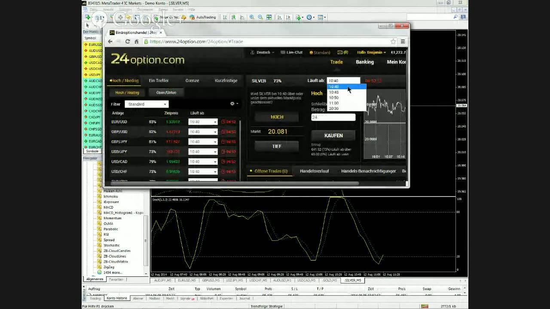This screenshot has width=550, height=309.
Task: Open USD/CAD expiry time dropdown
Action: [x=203, y=161]
